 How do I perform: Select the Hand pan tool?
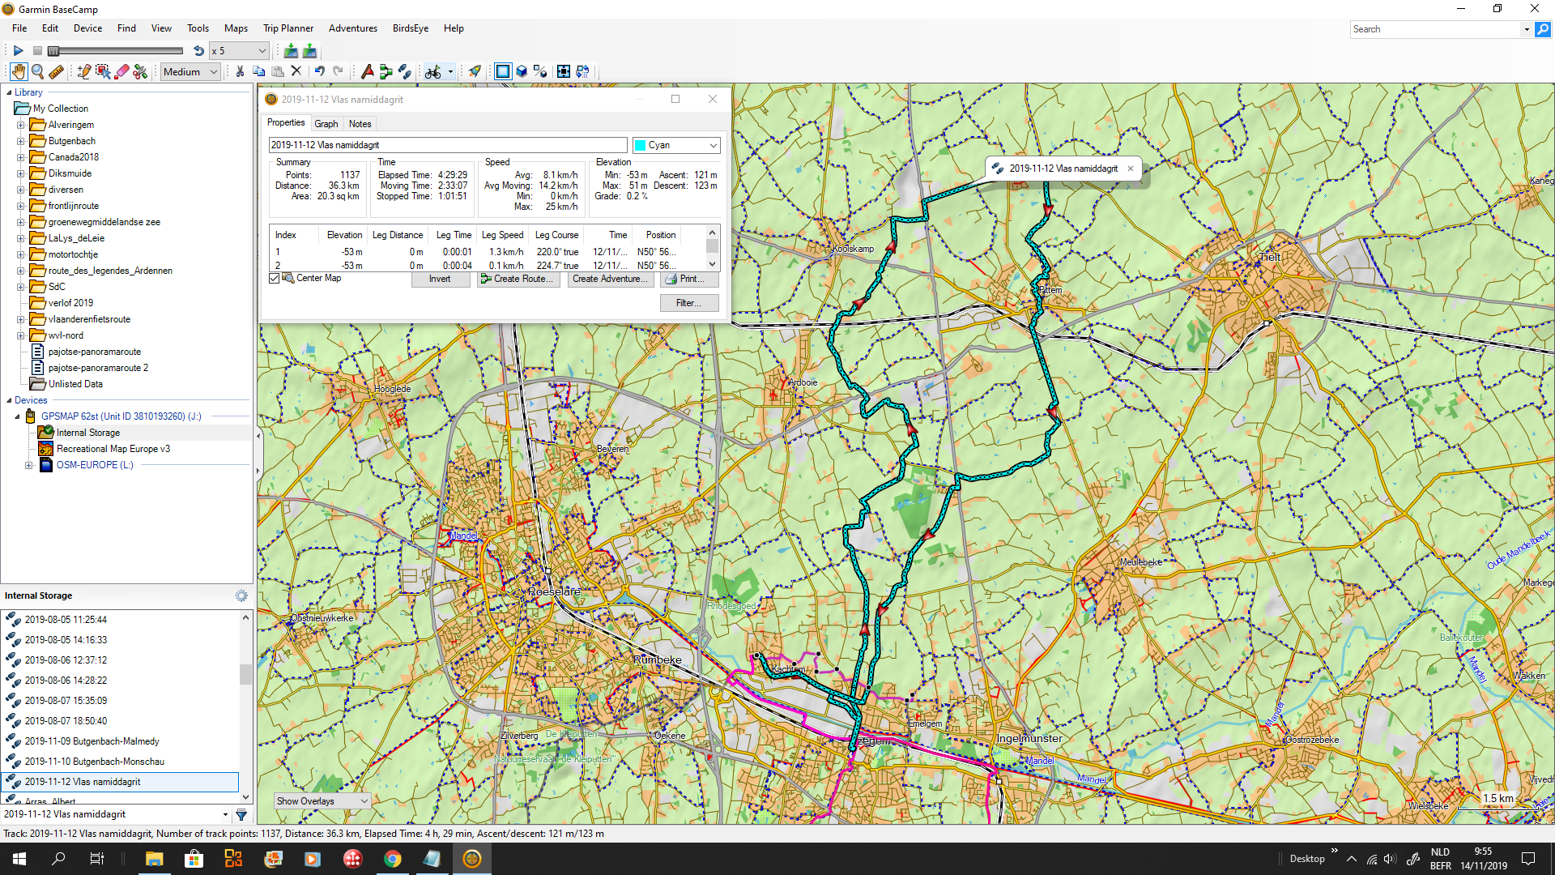pos(18,72)
